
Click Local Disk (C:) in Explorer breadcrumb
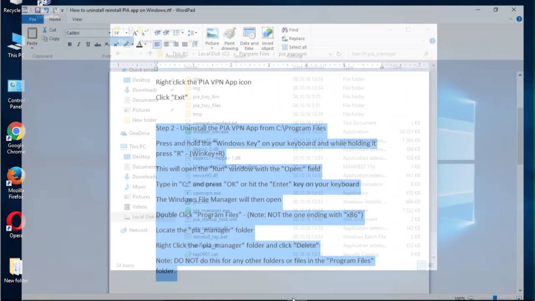click(x=214, y=54)
